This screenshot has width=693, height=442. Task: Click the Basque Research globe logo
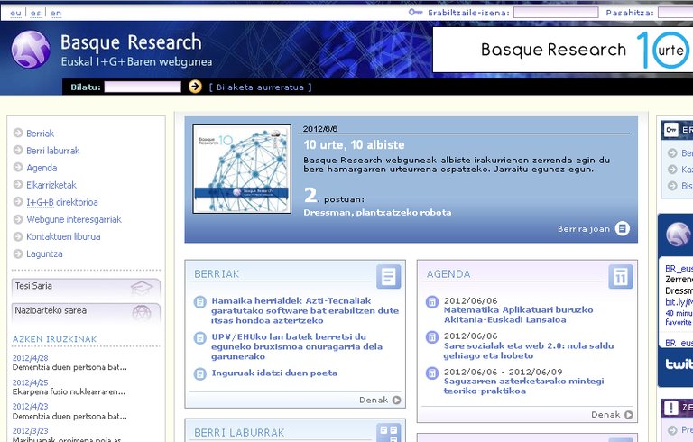pyautogui.click(x=30, y=50)
